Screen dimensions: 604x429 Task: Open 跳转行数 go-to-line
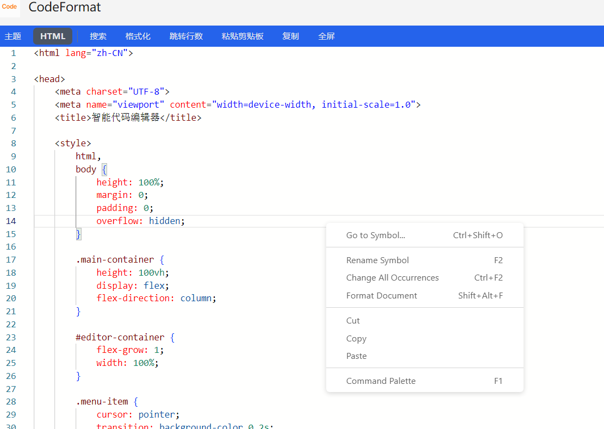tap(186, 36)
